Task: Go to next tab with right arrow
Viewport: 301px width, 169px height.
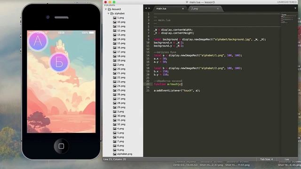Action: (x=149, y=8)
